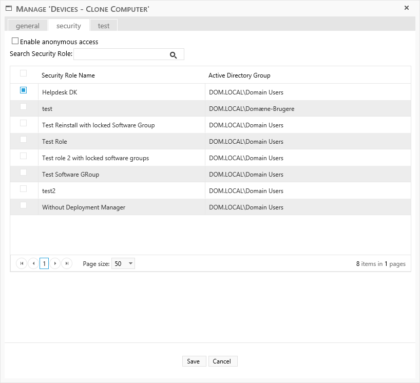The height and width of the screenshot is (383, 420).
Task: Select page number 1 in pager
Action: (44, 263)
